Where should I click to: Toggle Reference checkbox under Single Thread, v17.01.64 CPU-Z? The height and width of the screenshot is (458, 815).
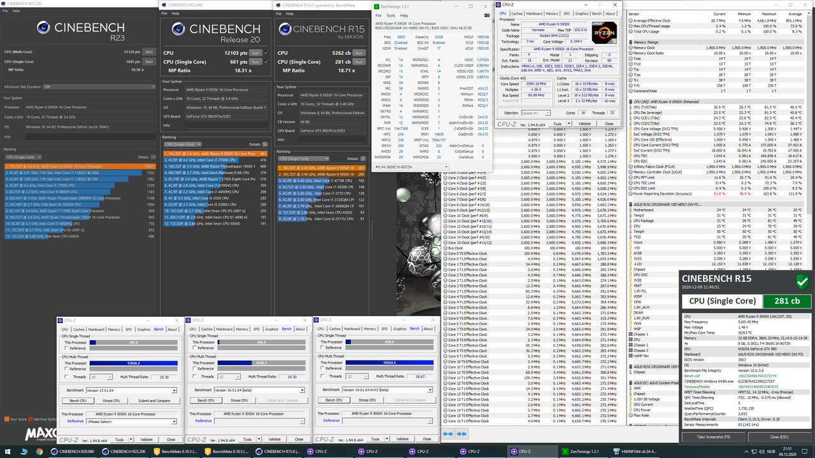[x=66, y=348]
